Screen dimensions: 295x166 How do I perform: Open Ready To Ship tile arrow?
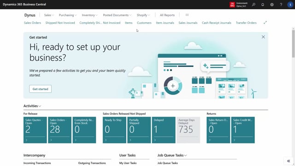click(x=106, y=140)
